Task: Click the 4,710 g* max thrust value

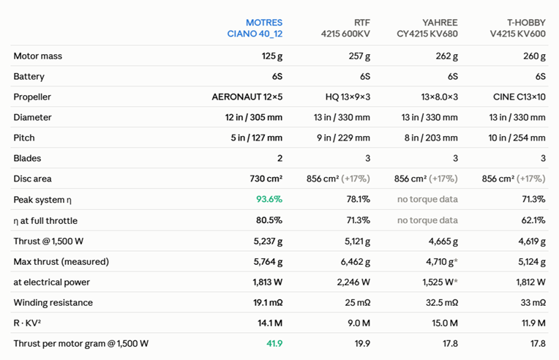Action: [442, 262]
